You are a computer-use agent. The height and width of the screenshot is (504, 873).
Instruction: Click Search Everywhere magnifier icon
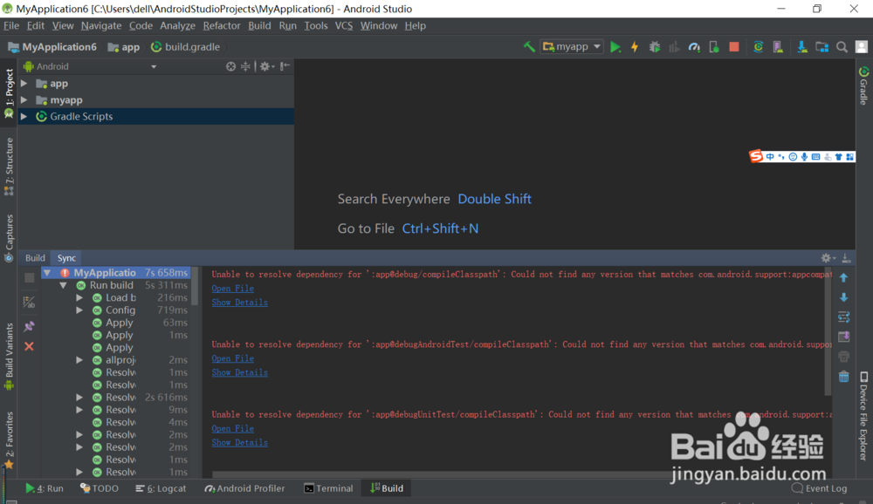point(842,45)
